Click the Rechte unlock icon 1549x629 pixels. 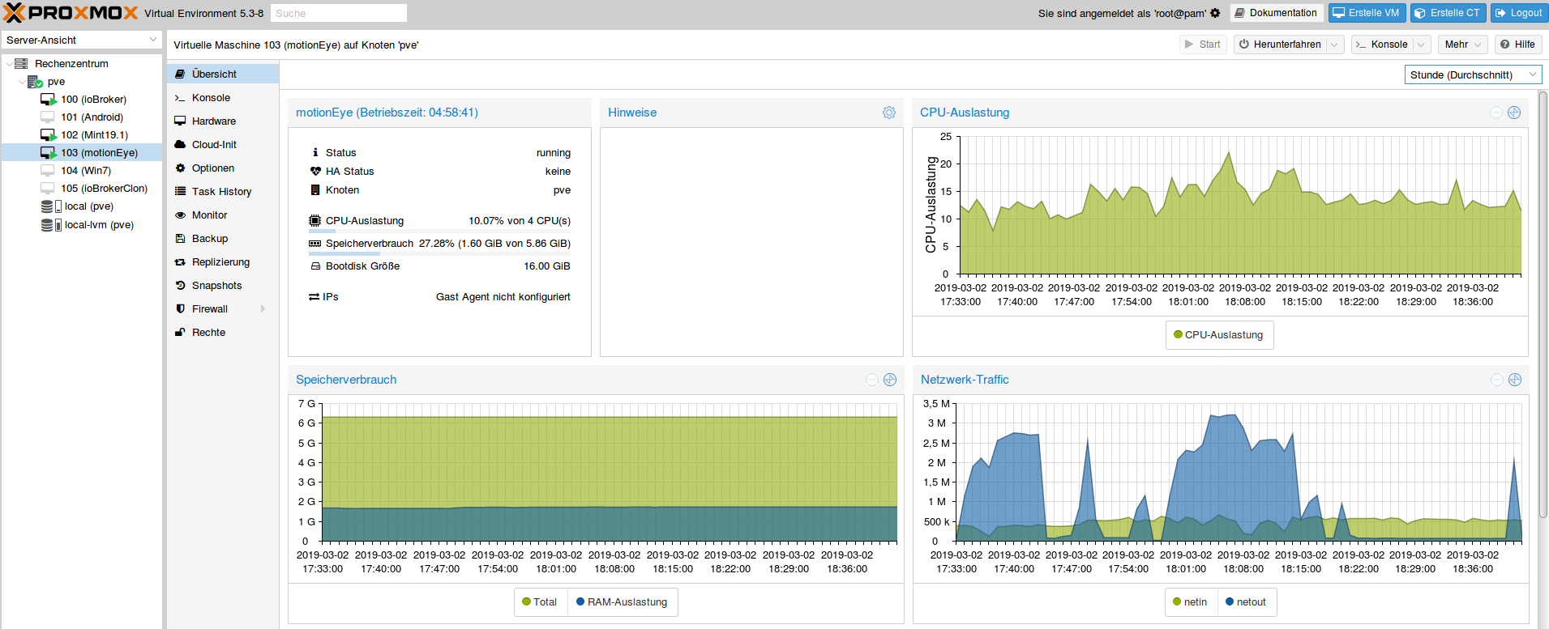180,333
